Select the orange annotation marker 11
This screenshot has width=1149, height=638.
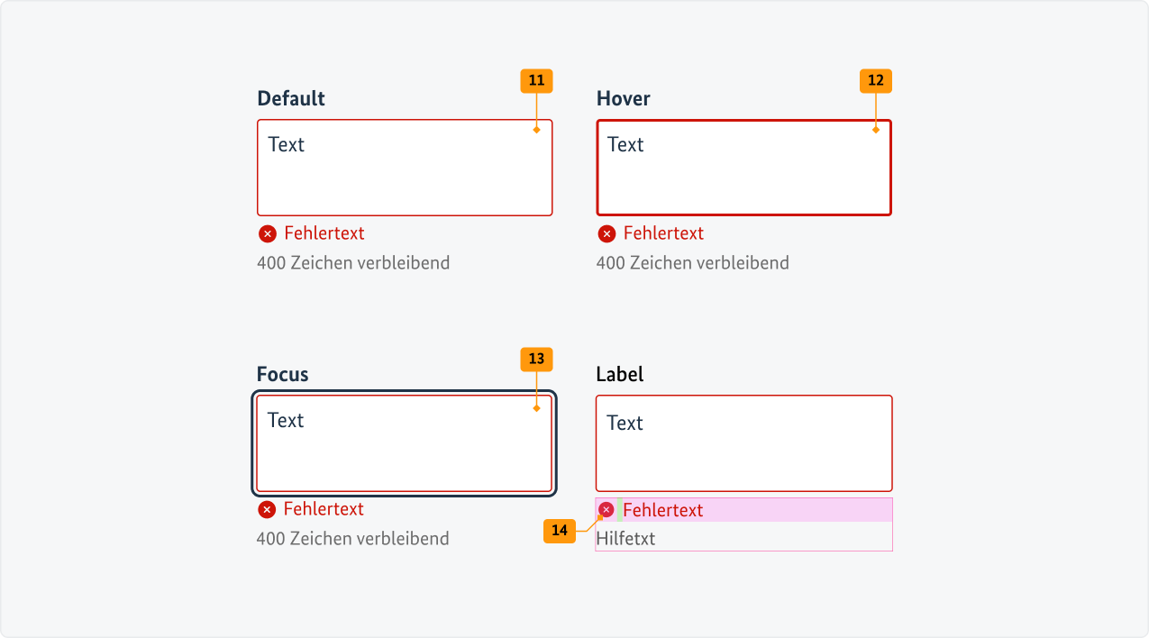[x=536, y=81]
